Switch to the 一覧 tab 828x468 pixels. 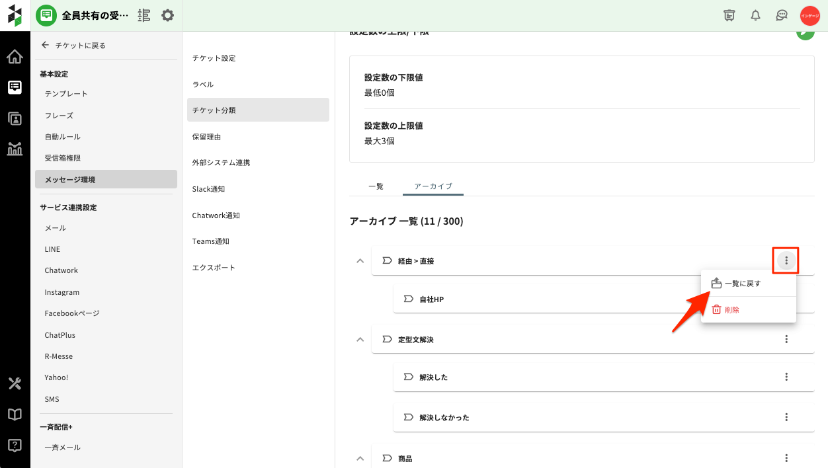(x=376, y=186)
